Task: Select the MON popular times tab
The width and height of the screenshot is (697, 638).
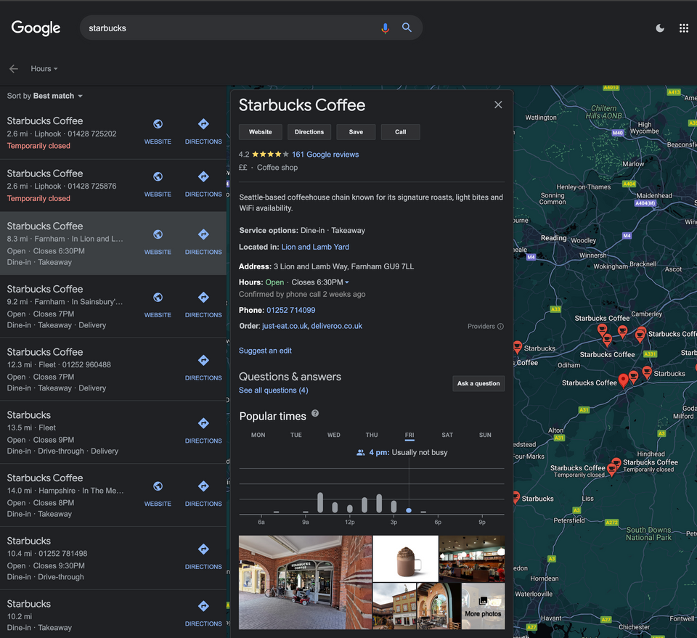Action: click(258, 435)
